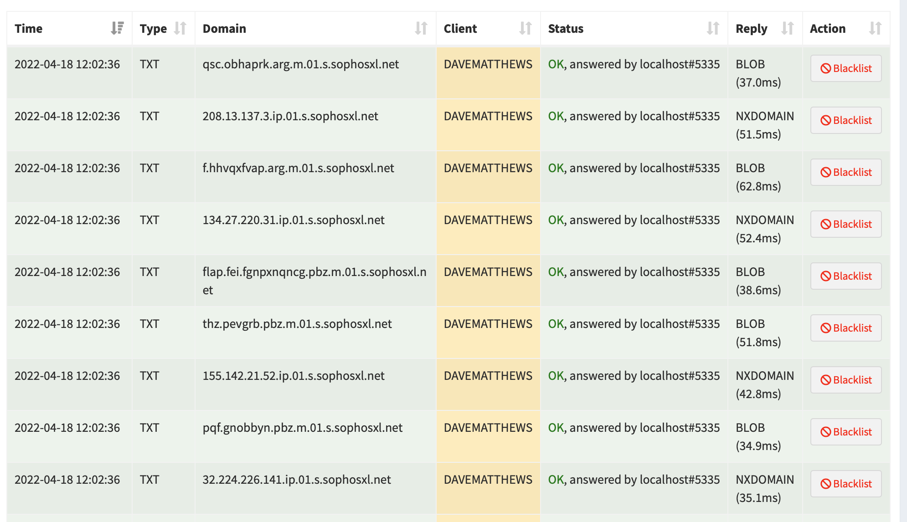Blacklist 155.142.21.52.ip.01.s.sophosxl.net

(x=846, y=380)
